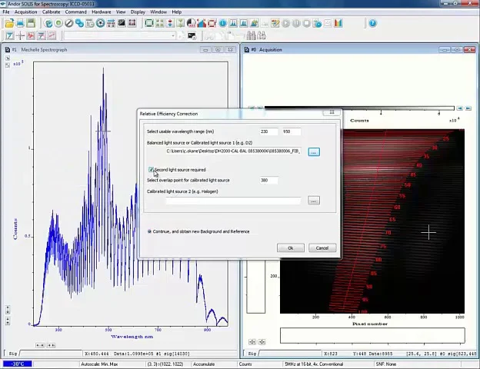480x369 pixels.
Task: Click the save disk icon in toolbar
Action: (30, 23)
